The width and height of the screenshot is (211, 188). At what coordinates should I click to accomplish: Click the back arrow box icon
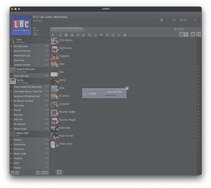click(53, 35)
